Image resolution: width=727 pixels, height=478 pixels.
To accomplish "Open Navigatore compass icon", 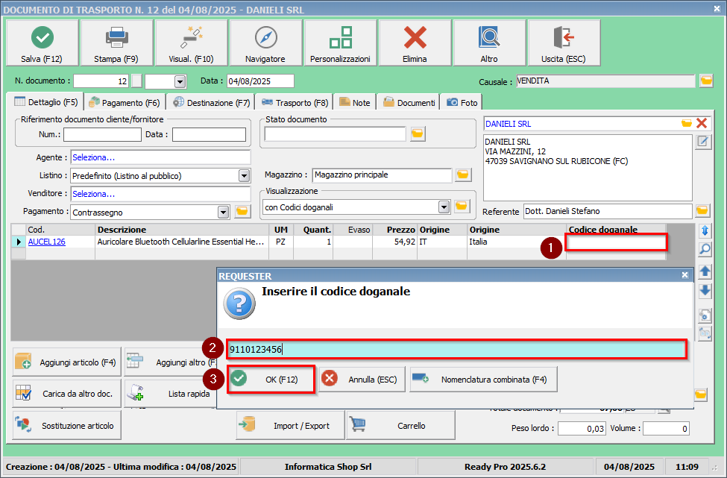I will click(x=265, y=43).
